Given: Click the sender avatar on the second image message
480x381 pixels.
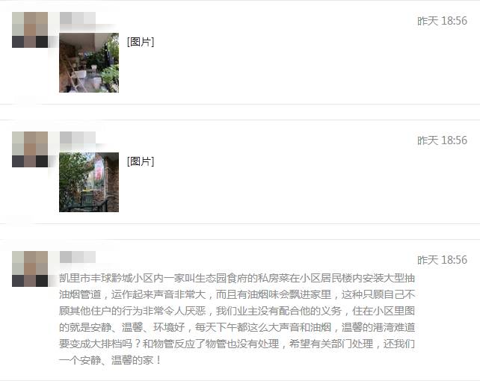Looking at the screenshot, I should pos(30,149).
